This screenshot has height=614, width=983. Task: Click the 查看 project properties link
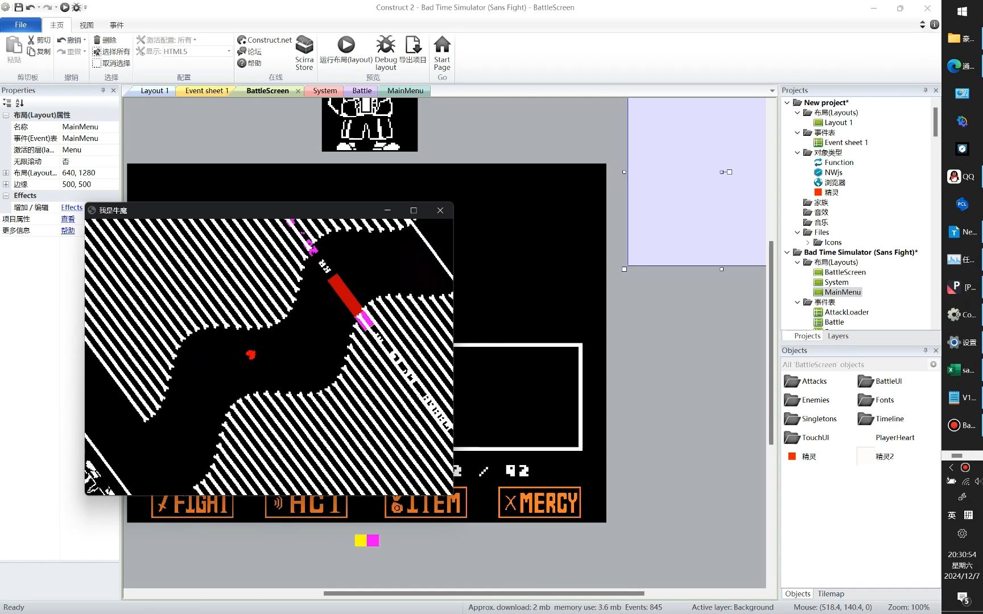(68, 219)
